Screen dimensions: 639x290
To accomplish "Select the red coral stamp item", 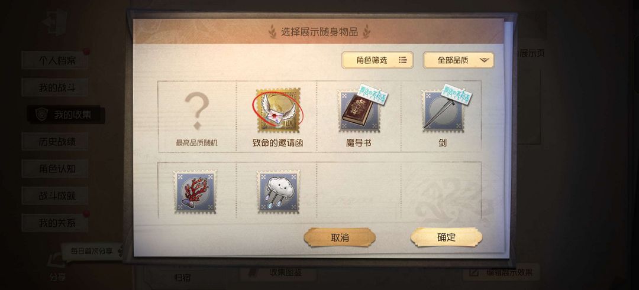I will tap(195, 191).
